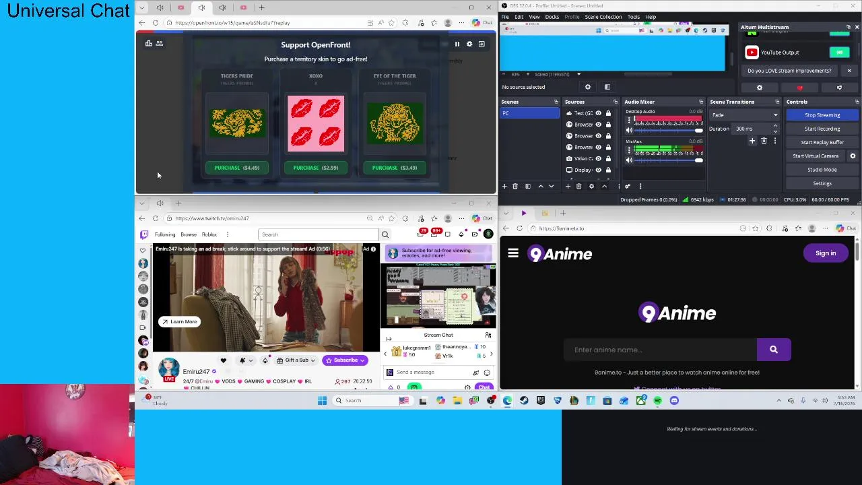This screenshot has height=485, width=862.
Task: Add a new source in OBS
Action: (x=568, y=187)
